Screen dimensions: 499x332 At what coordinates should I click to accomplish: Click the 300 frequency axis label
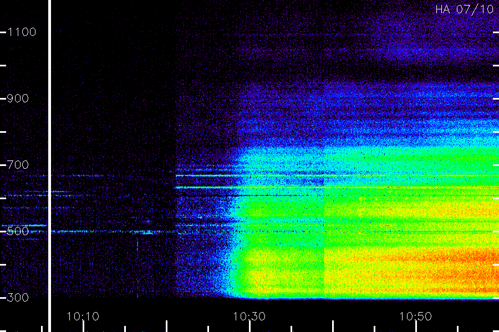(x=18, y=297)
